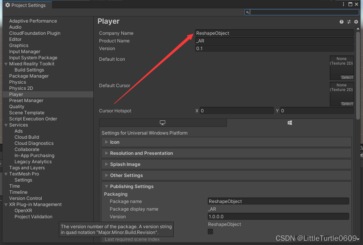The width and height of the screenshot is (363, 245).
Task: Open Collaborate settings
Action: (27, 149)
